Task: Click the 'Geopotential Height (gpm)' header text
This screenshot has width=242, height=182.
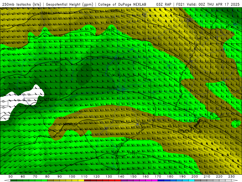Action: (70, 4)
